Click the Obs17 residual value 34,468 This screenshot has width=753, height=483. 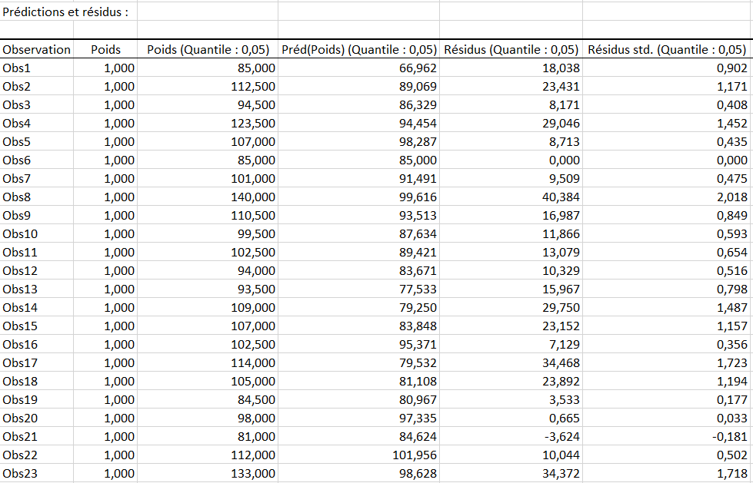558,362
